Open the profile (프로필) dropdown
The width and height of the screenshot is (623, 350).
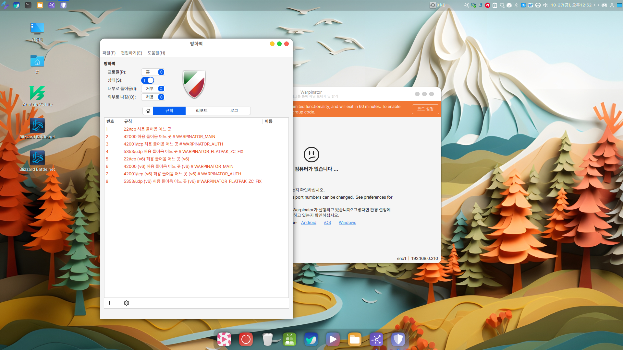click(153, 72)
